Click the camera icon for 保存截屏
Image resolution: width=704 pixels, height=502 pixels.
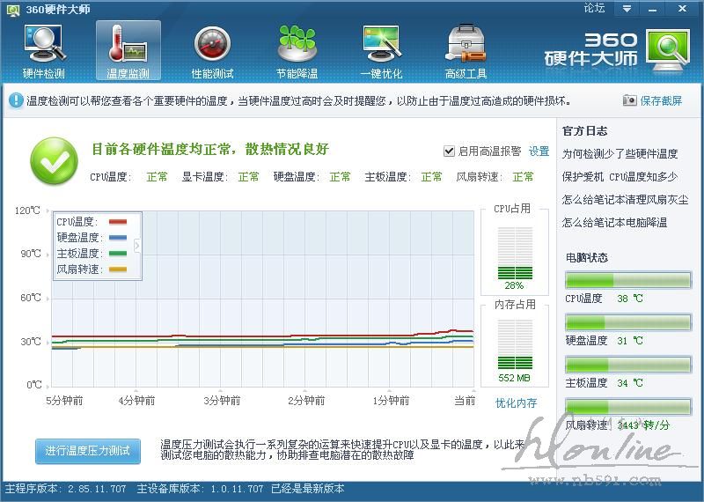click(x=629, y=100)
